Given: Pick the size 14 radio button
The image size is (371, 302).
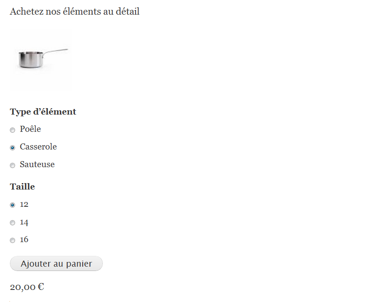Looking at the screenshot, I should pos(12,223).
